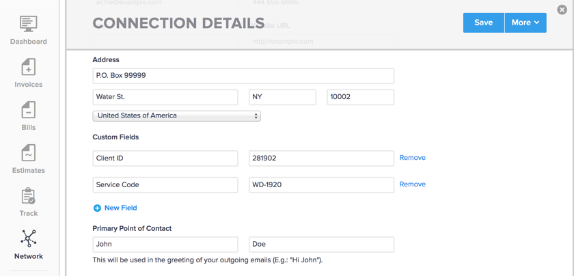
Task: Click the plus icon beside New Field
Action: point(97,208)
